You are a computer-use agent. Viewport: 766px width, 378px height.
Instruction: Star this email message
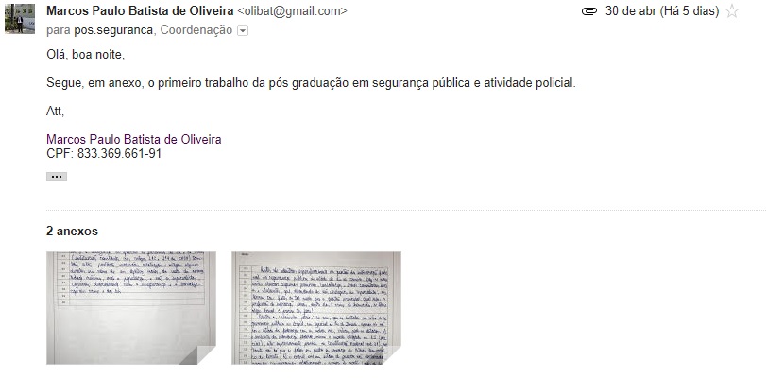point(731,10)
